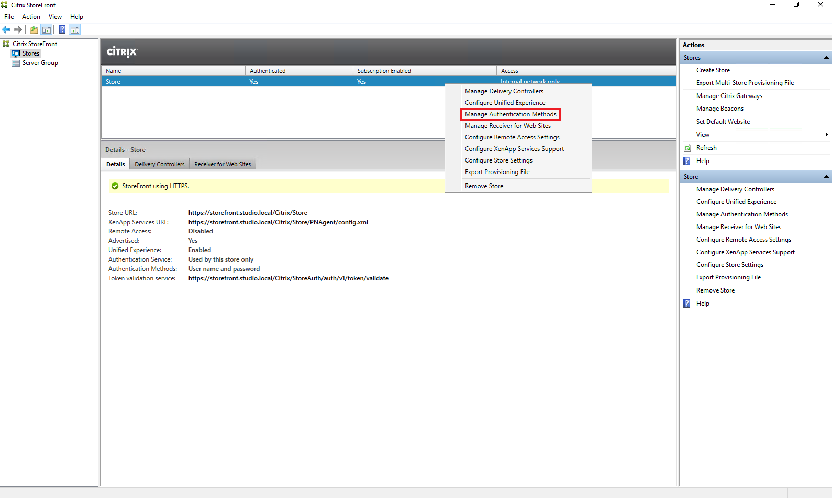
Task: Switch to the Details tab
Action: pyautogui.click(x=115, y=164)
